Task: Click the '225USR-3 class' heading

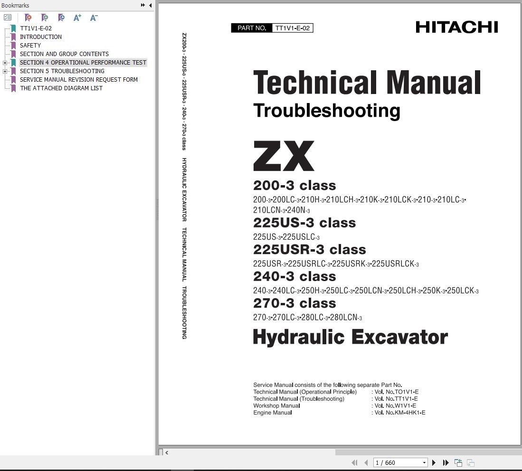Action: [310, 250]
